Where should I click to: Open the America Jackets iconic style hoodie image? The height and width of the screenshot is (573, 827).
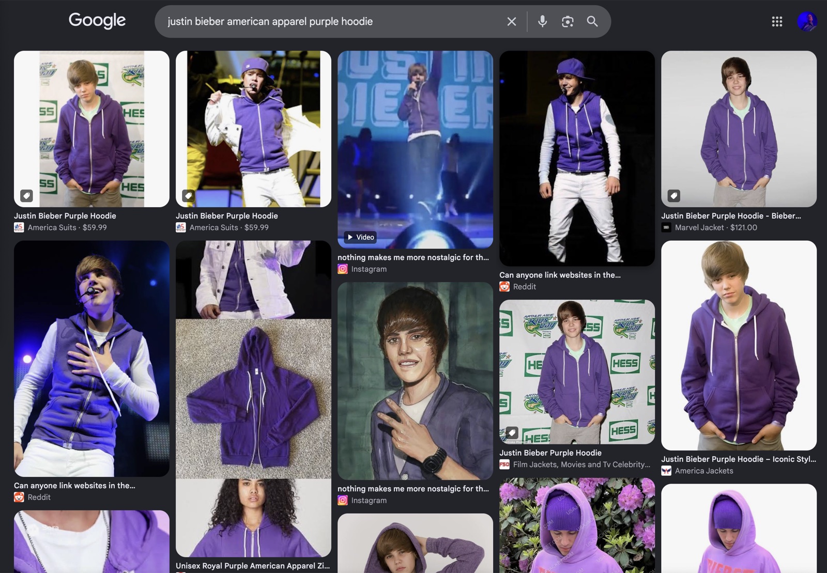tap(739, 345)
